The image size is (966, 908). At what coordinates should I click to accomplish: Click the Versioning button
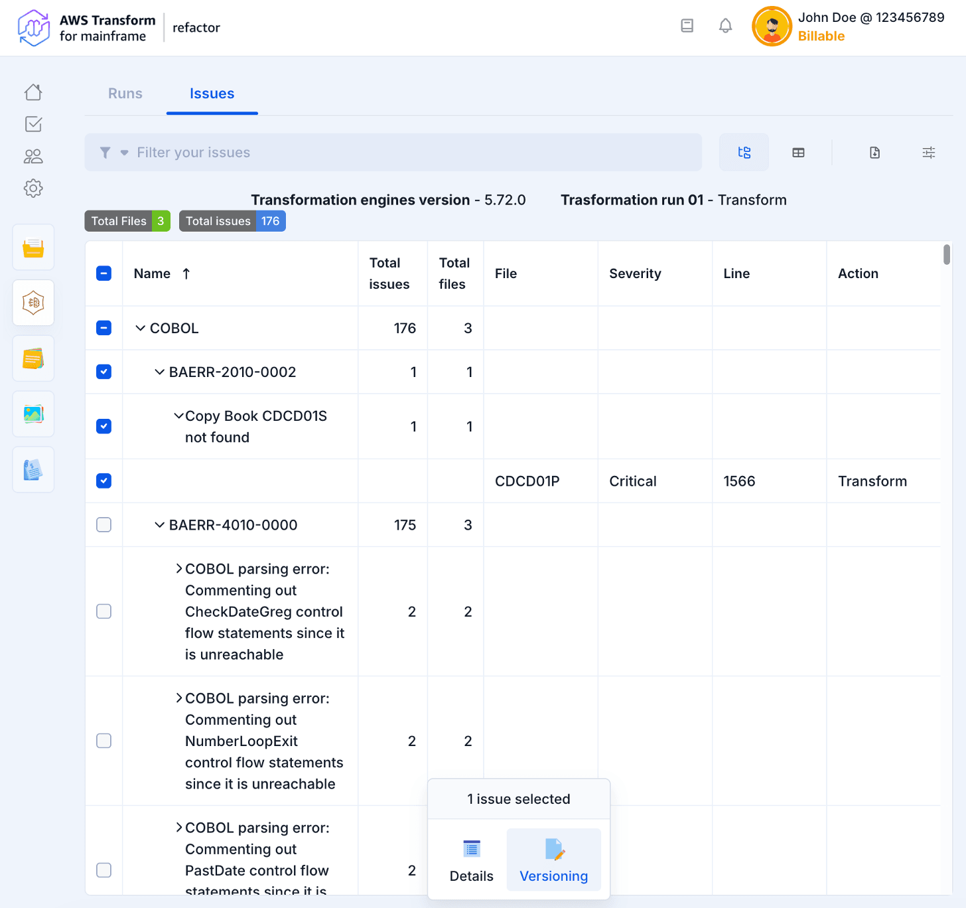[x=553, y=860]
